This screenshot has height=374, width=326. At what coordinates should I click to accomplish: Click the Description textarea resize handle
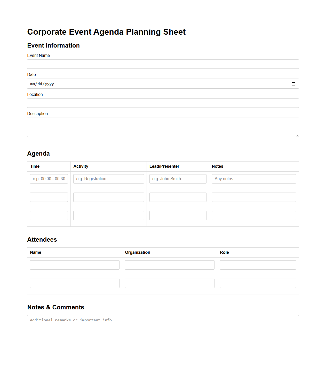click(x=297, y=135)
